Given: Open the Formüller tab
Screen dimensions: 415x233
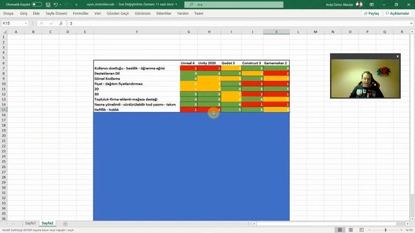Looking at the screenshot, I should coord(80,13).
